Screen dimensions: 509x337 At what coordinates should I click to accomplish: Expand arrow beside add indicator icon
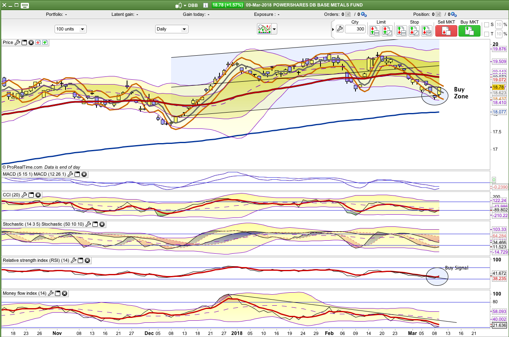click(274, 29)
